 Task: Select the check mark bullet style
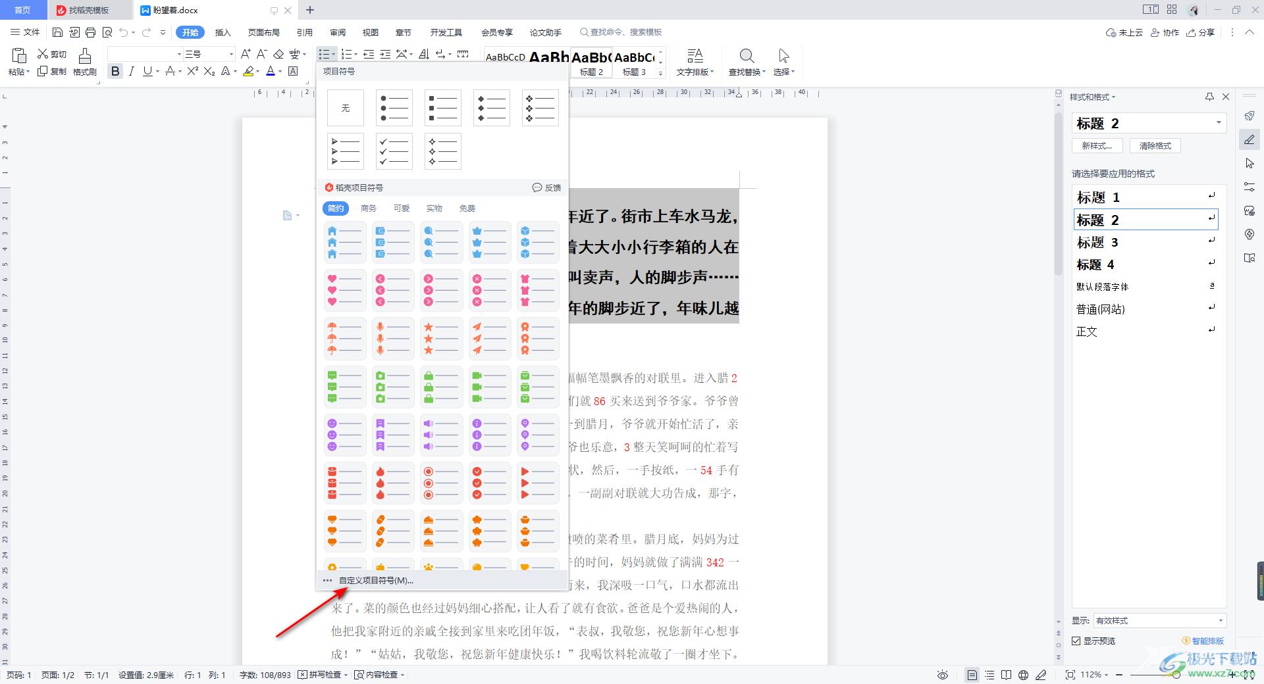click(x=394, y=151)
